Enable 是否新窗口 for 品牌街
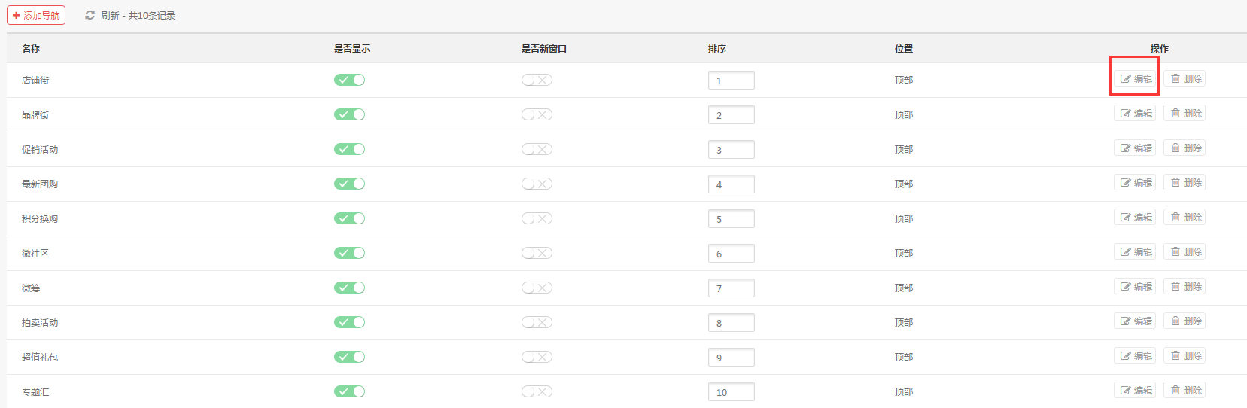This screenshot has height=408, width=1247. click(537, 114)
